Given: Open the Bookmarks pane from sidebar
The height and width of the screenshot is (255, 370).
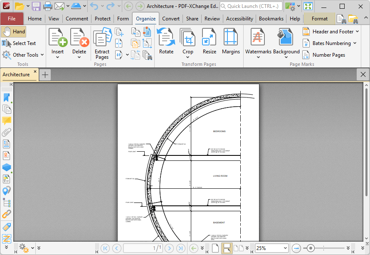Looking at the screenshot, I should (7, 97).
